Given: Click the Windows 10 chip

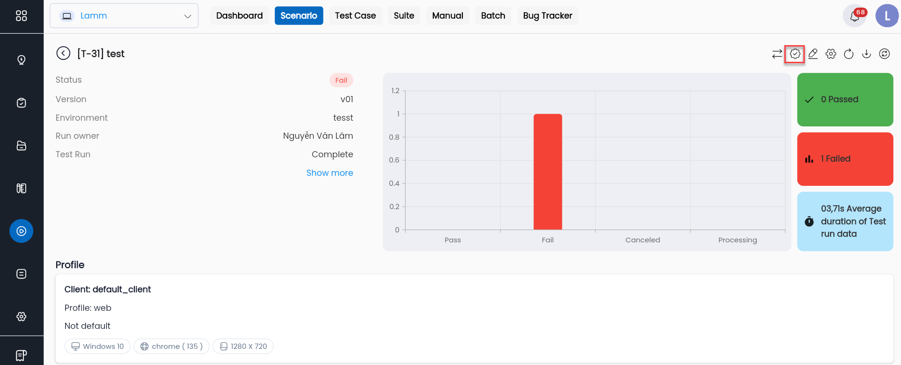Looking at the screenshot, I should click(x=98, y=346).
